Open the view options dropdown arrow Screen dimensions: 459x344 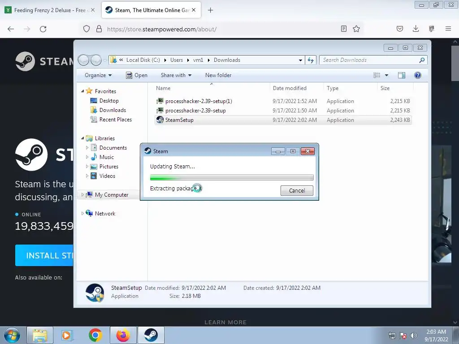[386, 75]
